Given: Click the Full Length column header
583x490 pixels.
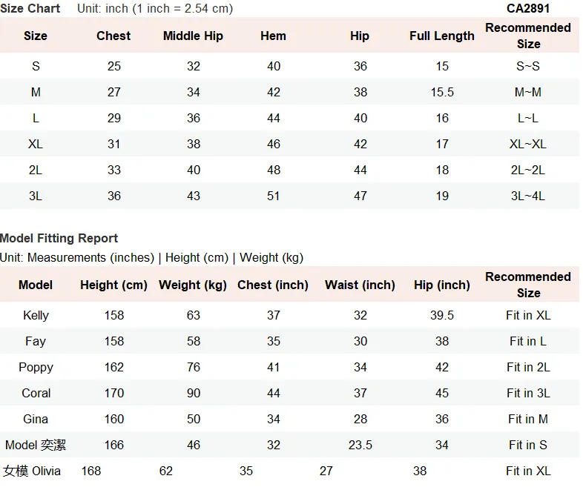Looking at the screenshot, I should (442, 36).
